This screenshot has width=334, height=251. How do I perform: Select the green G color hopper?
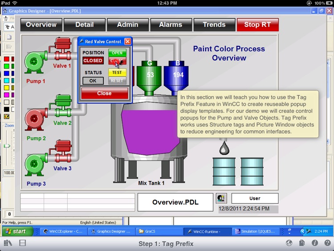[149, 78]
